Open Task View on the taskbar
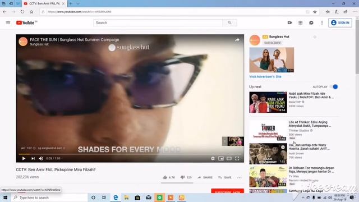The width and height of the screenshot is (359, 202). click(x=104, y=198)
